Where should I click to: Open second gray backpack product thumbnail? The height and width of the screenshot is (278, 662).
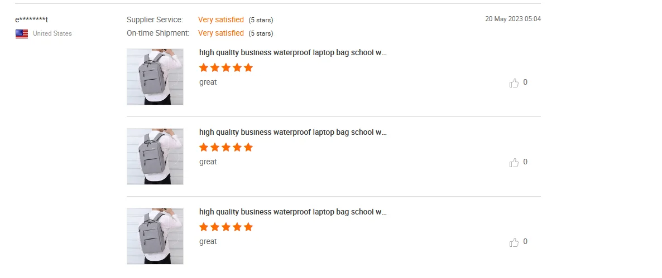point(155,157)
